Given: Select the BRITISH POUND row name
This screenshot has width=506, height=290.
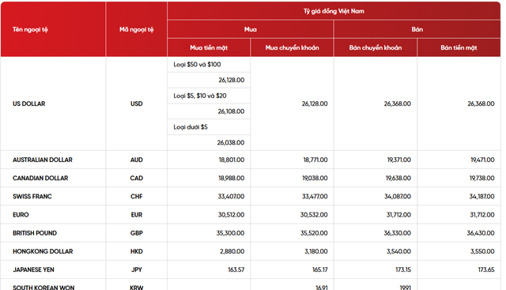Looking at the screenshot, I should tap(35, 233).
